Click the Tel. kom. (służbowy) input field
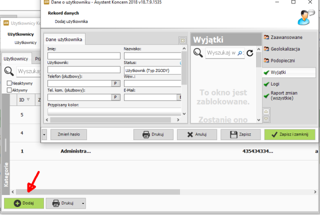Image resolution: width=320 pixels, height=215 pixels. (x=79, y=97)
